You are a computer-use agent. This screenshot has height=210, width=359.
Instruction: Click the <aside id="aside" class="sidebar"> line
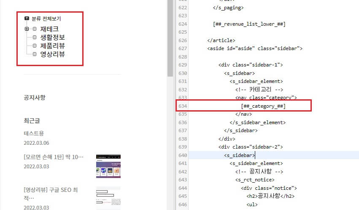click(255, 48)
